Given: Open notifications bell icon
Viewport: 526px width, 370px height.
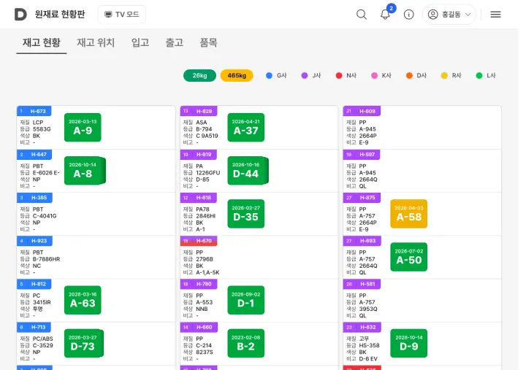Looking at the screenshot, I should click(385, 15).
